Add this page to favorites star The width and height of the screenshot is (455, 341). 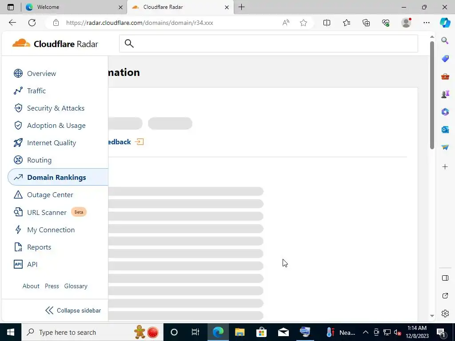[x=303, y=23]
